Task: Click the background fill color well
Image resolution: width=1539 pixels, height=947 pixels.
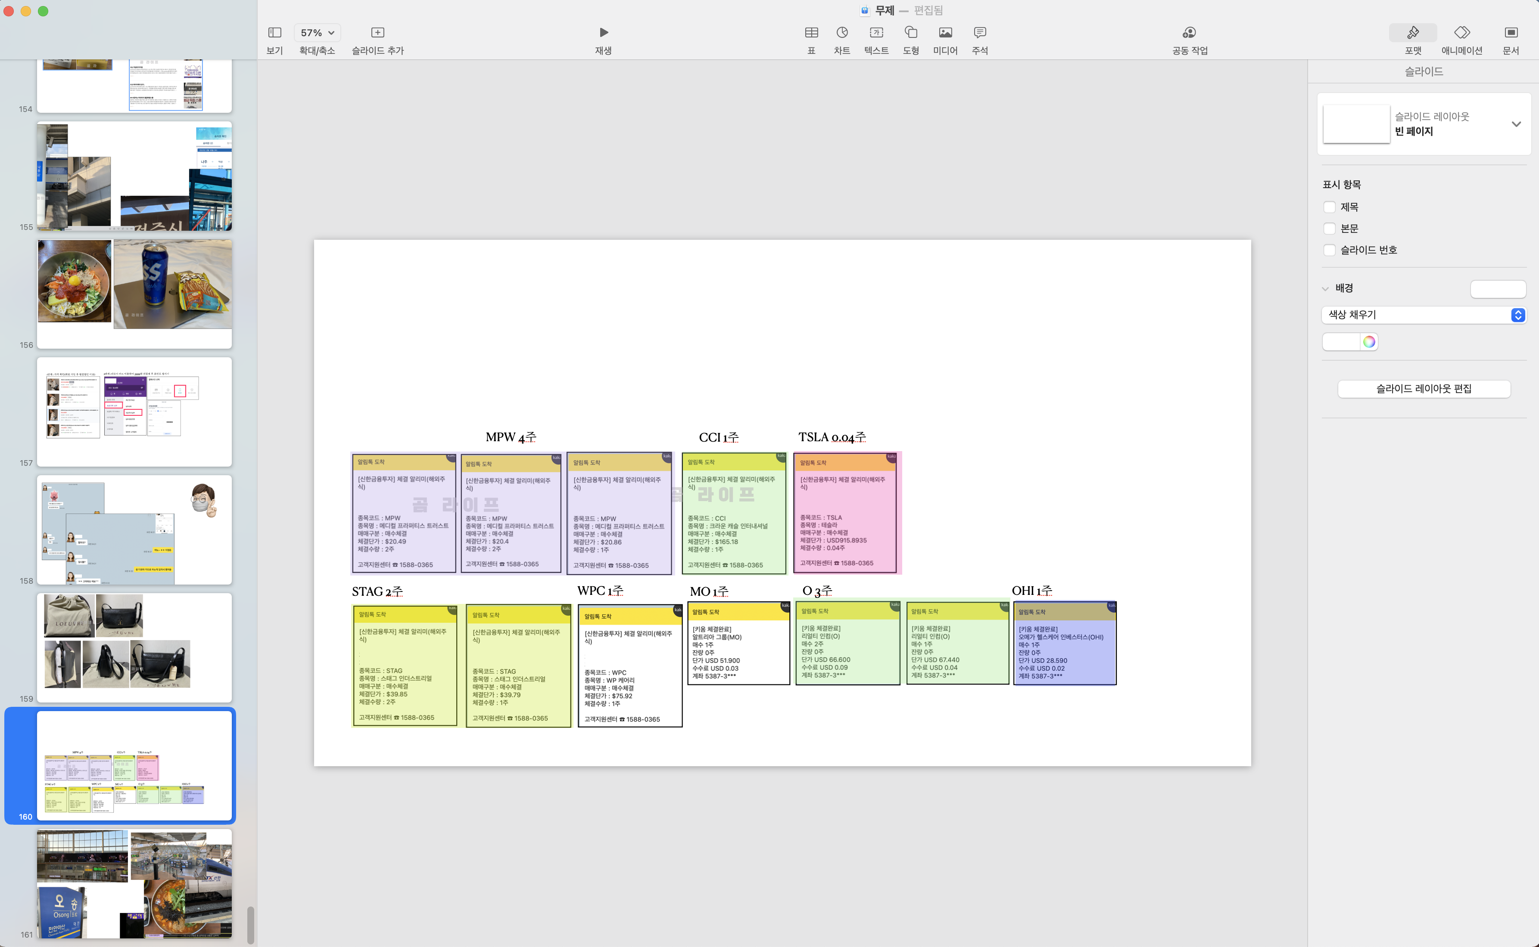Action: coord(1341,342)
